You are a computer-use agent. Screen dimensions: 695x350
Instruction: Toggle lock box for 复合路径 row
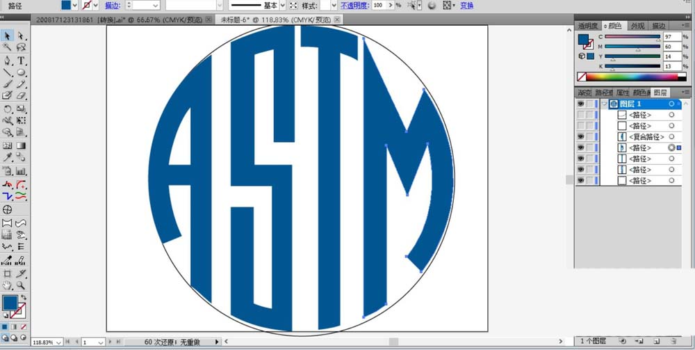pos(589,136)
